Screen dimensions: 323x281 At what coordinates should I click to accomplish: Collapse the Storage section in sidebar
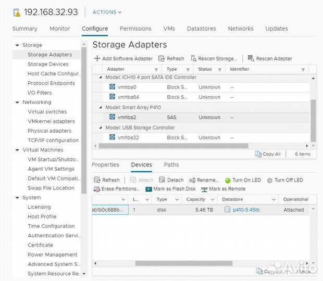tap(17, 45)
